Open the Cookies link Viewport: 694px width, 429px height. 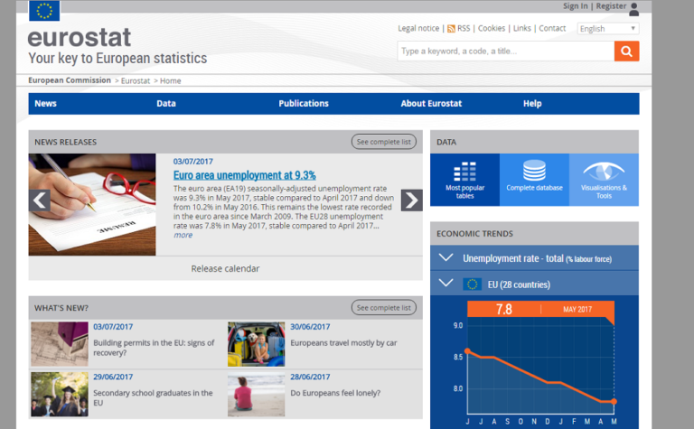click(x=492, y=28)
